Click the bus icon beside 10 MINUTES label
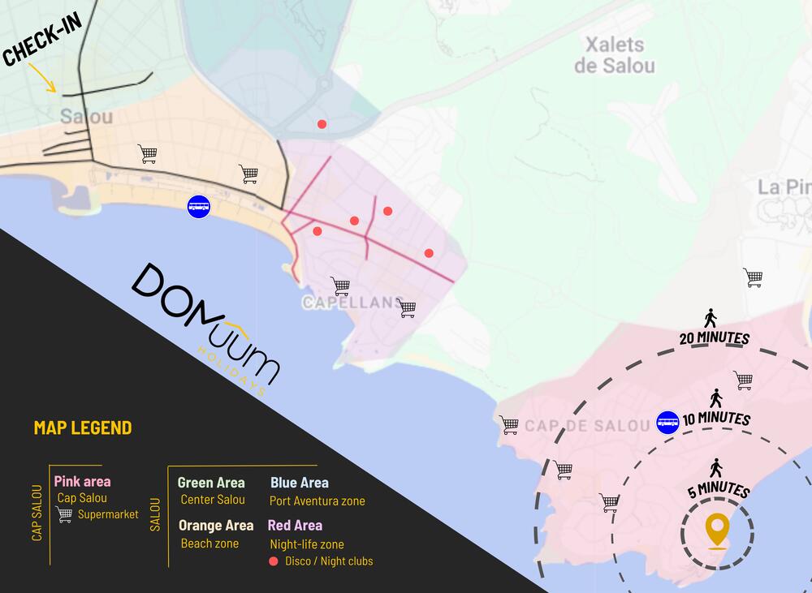The image size is (812, 593). pos(667,423)
